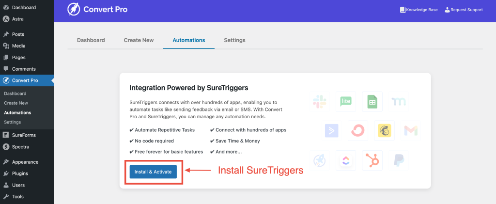
Task: Open the Create New tab
Action: coord(139,40)
